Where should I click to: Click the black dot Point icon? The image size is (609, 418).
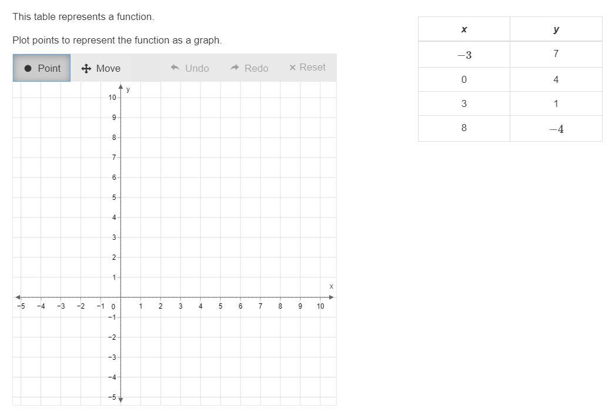[28, 68]
